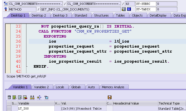Click the yellow box with blue arrows icon
The width and height of the screenshot is (186, 111).
click(x=39, y=97)
